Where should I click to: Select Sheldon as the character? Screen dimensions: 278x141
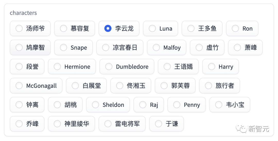tap(108, 105)
